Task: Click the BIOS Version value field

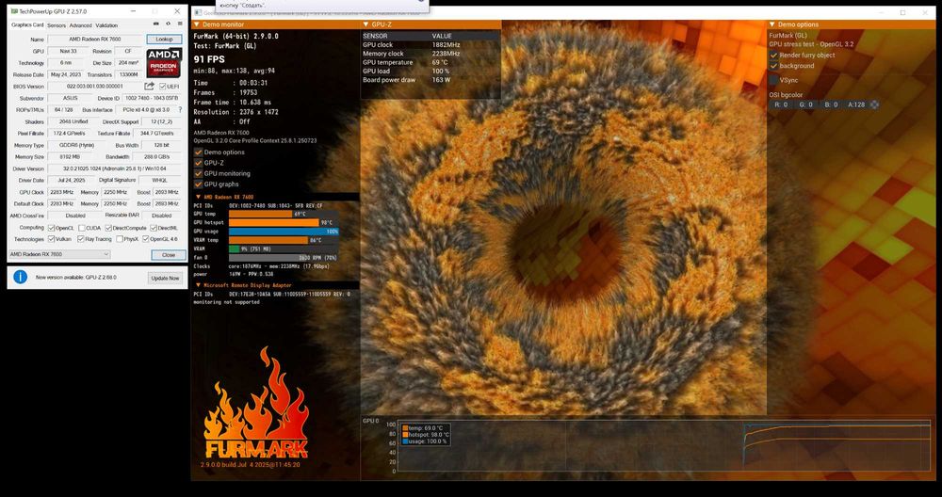Action: [95, 87]
